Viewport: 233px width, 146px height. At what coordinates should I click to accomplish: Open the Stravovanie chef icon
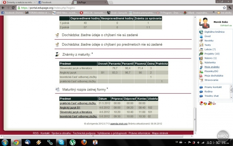201,80
